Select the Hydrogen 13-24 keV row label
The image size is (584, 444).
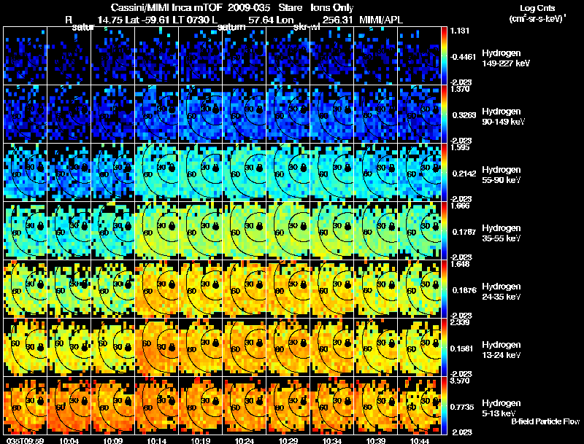click(502, 350)
